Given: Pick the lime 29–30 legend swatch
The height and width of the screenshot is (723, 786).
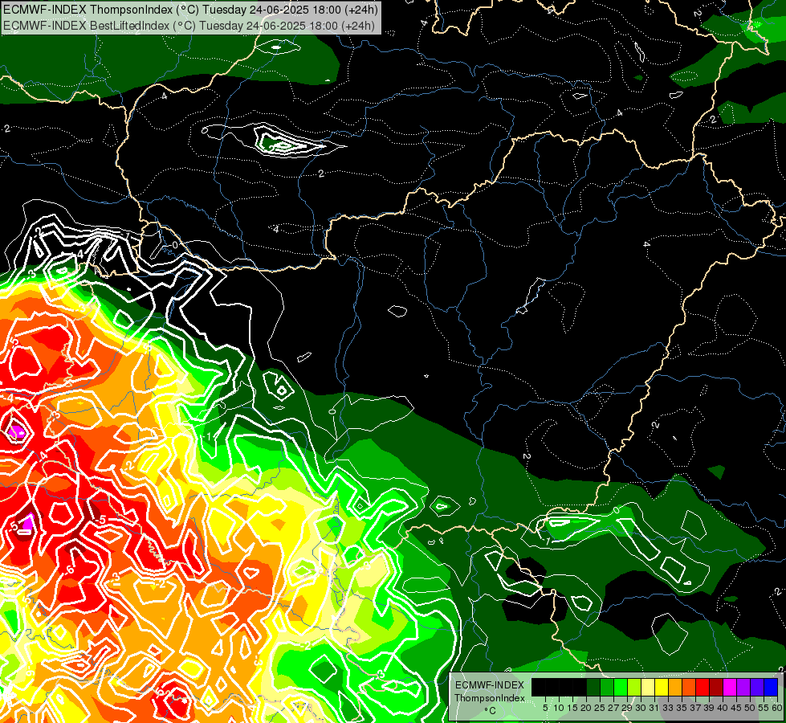Looking at the screenshot, I should 634,688.
